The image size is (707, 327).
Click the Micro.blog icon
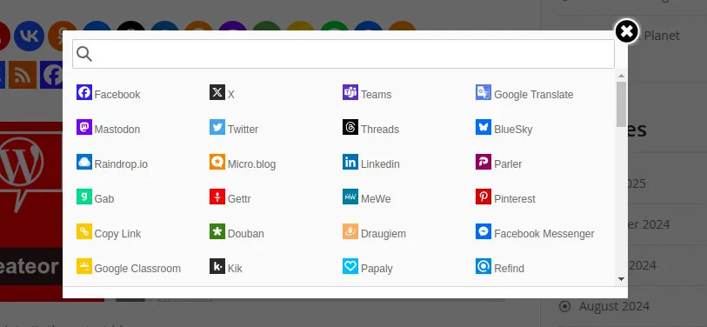click(217, 162)
